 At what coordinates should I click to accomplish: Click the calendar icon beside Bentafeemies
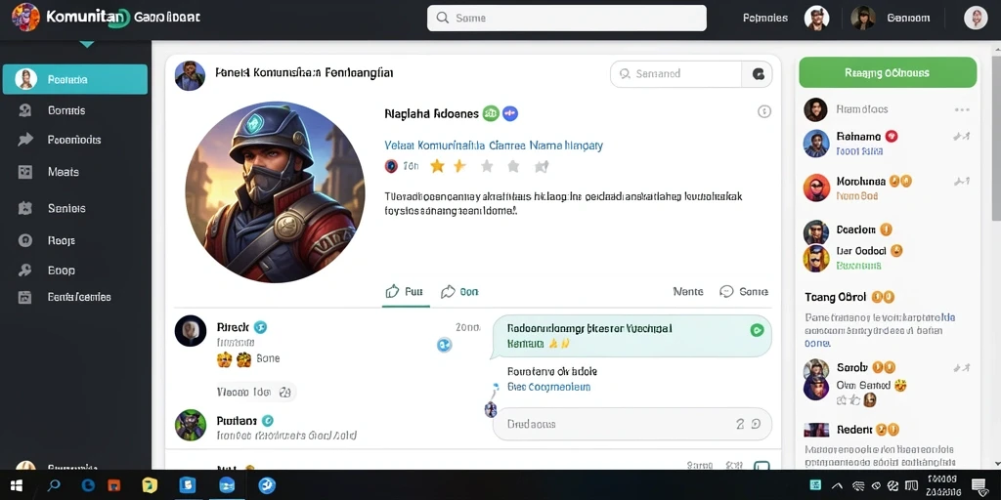pyautogui.click(x=24, y=297)
